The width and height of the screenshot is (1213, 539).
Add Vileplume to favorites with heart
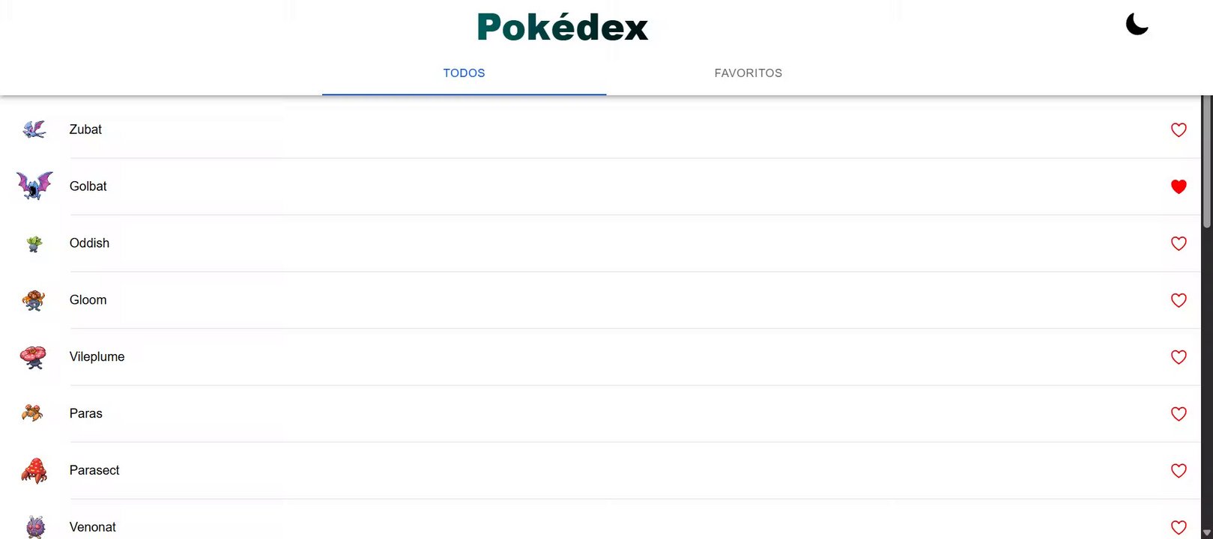click(1179, 357)
